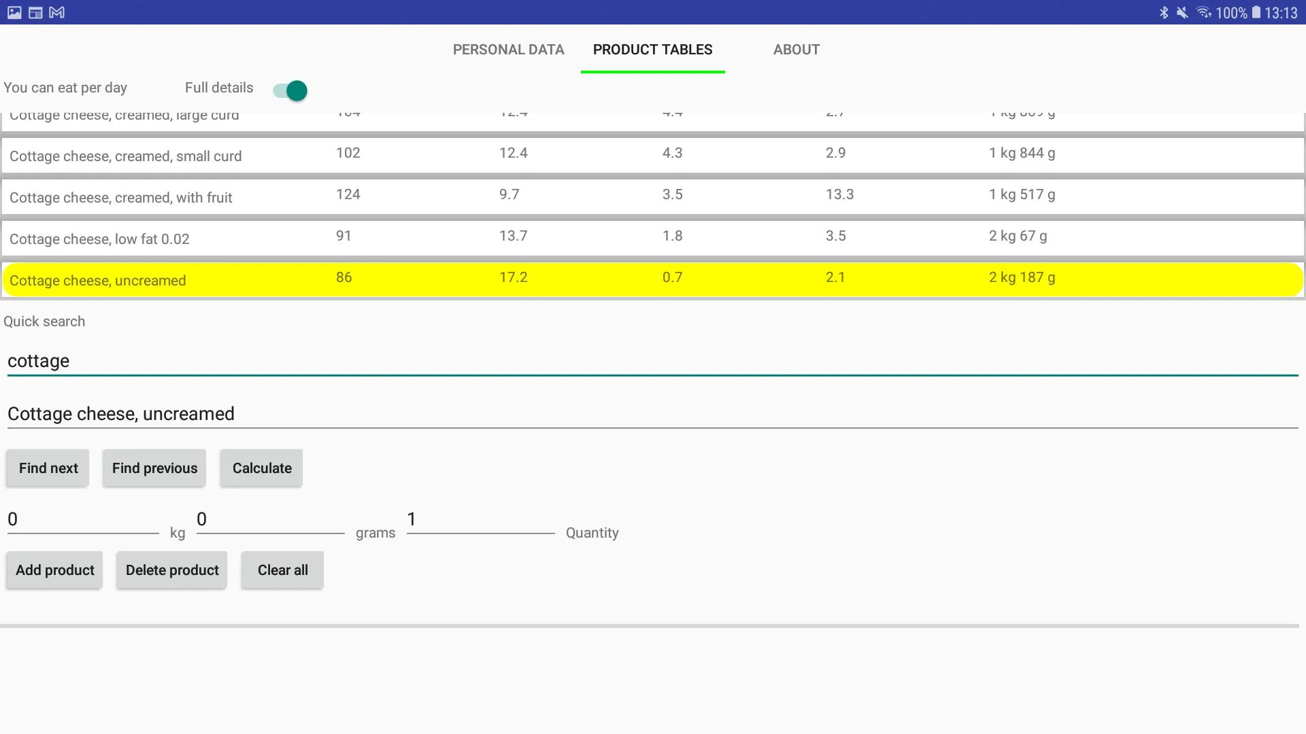Focus the Quantity input field
This screenshot has width=1306, height=734.
pos(481,520)
